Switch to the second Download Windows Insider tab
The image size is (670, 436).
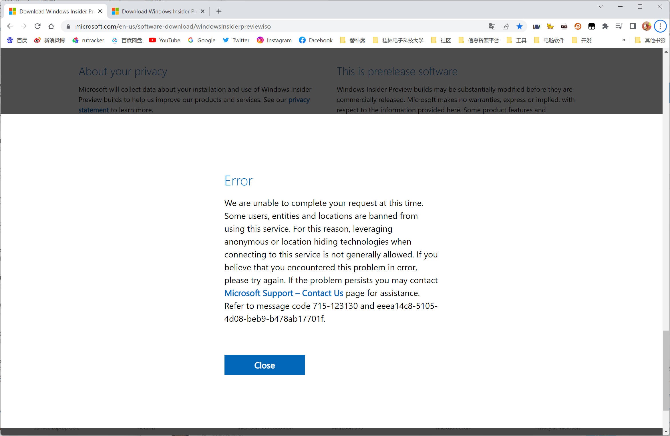154,11
